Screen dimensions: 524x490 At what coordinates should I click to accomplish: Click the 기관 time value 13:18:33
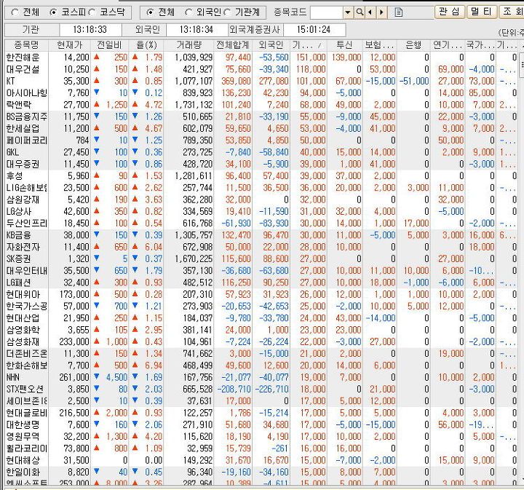(x=90, y=30)
